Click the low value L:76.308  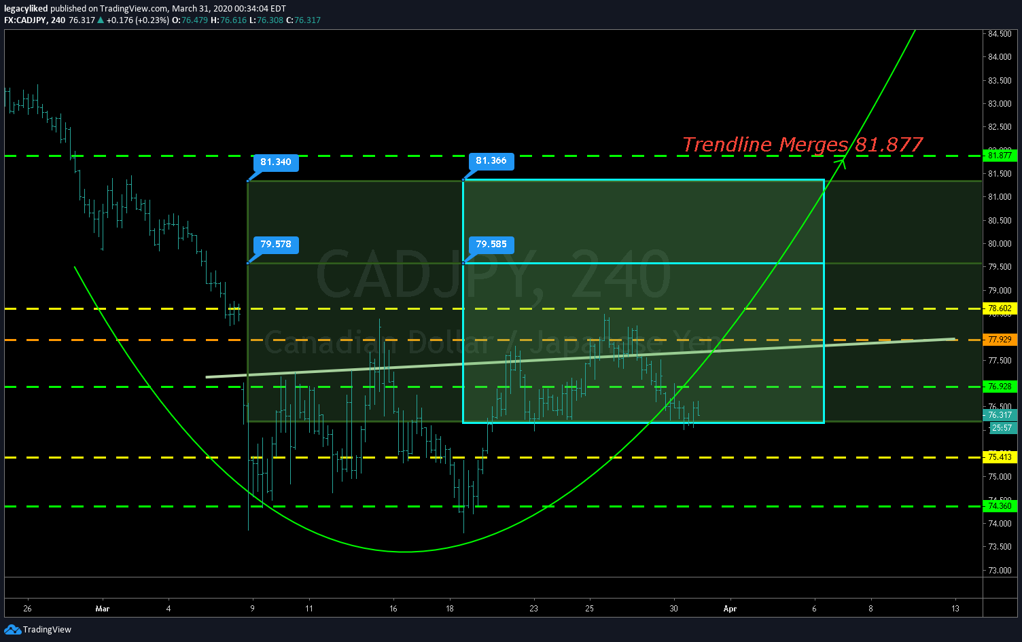266,20
